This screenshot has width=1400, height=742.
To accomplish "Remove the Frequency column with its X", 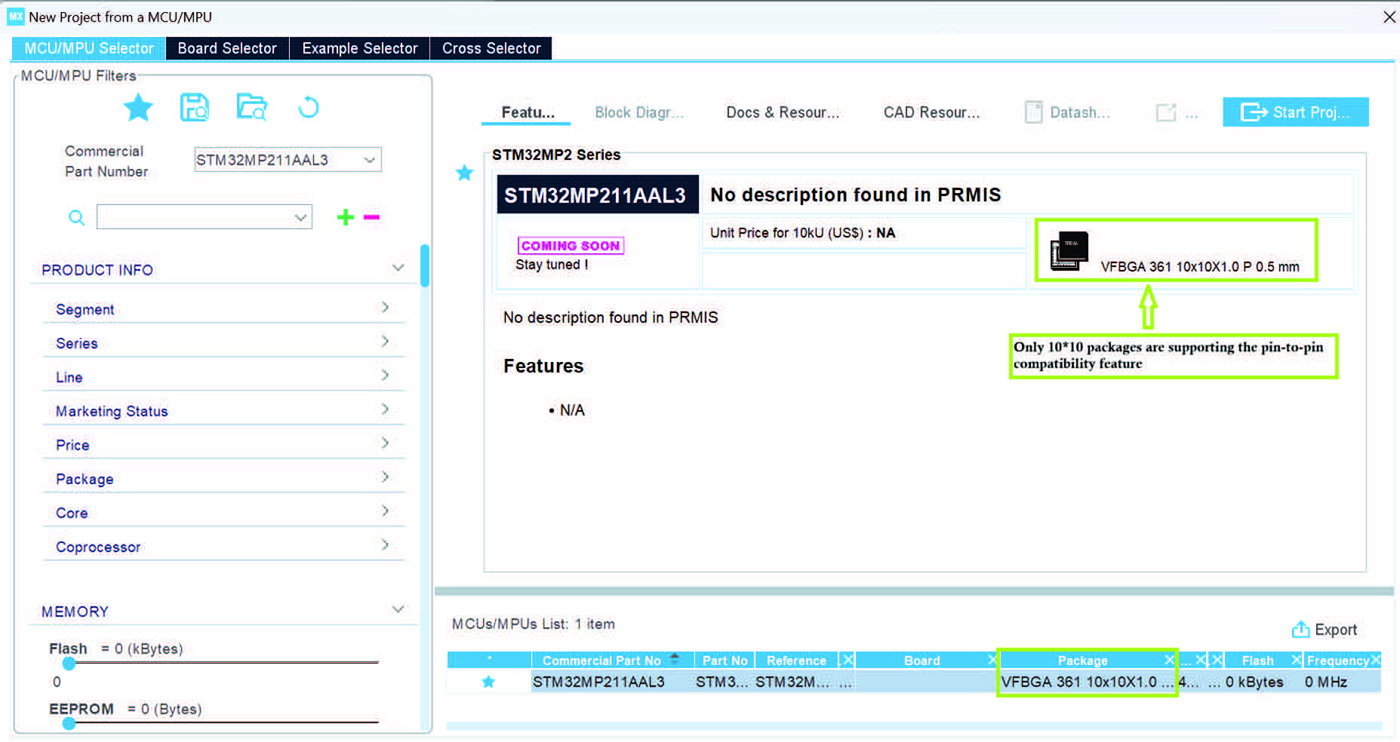I will pos(1376,660).
